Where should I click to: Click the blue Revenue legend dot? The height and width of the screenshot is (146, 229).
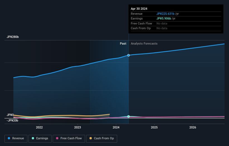pyautogui.click(x=9, y=138)
